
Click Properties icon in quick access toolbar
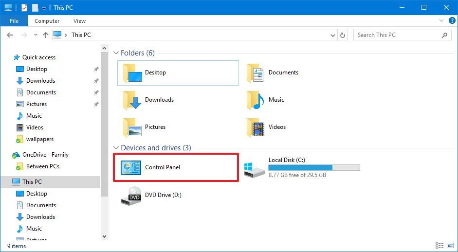[24, 8]
